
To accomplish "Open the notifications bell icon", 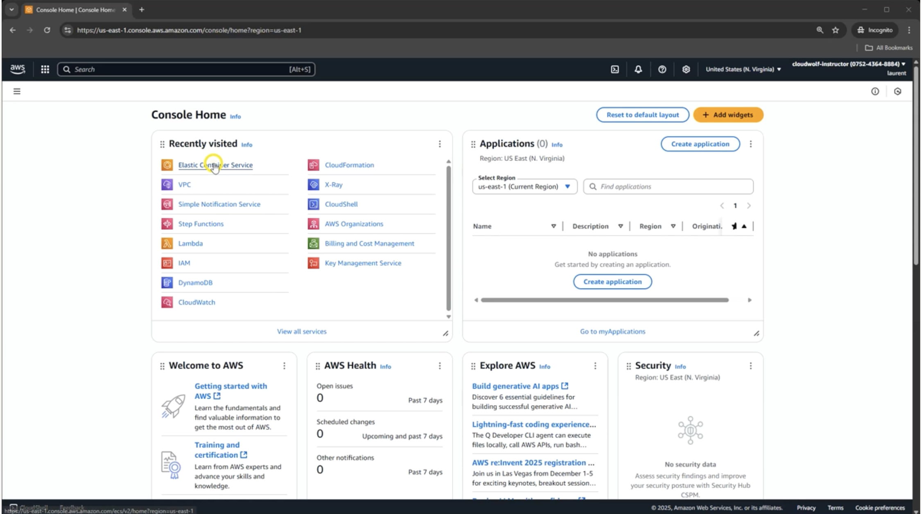I will pyautogui.click(x=638, y=69).
